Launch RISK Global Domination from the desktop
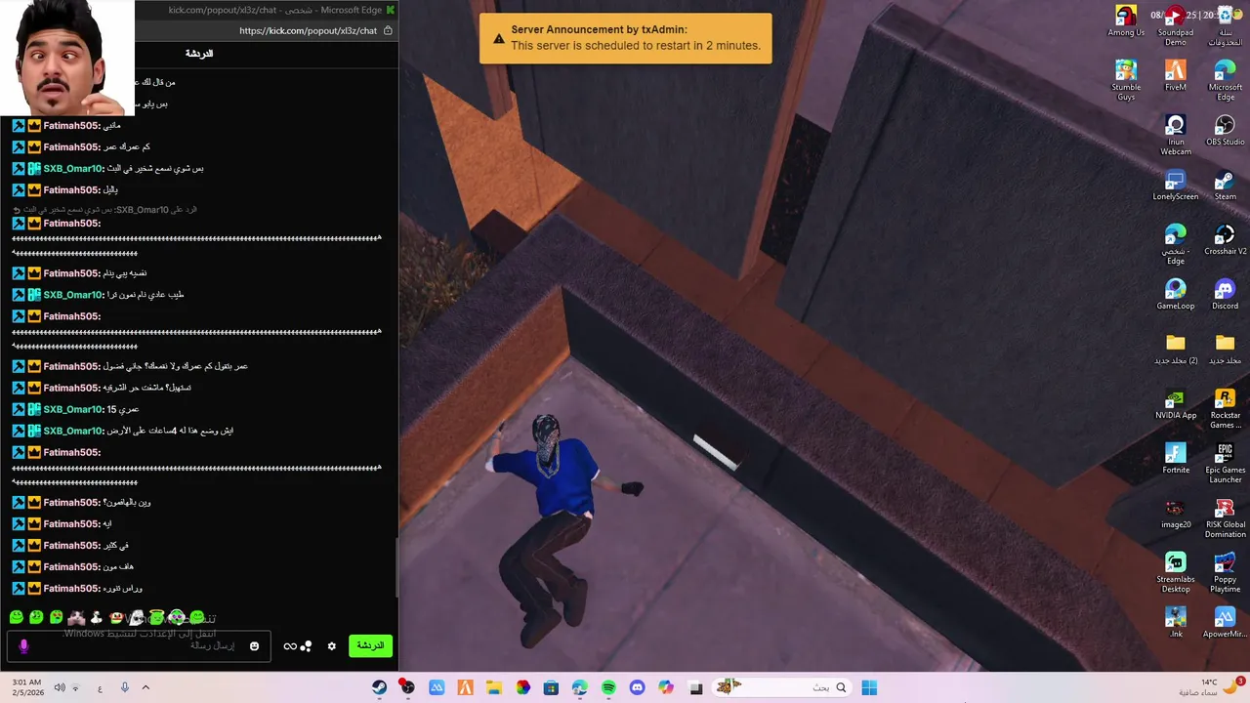The width and height of the screenshot is (1250, 703). coord(1225,518)
